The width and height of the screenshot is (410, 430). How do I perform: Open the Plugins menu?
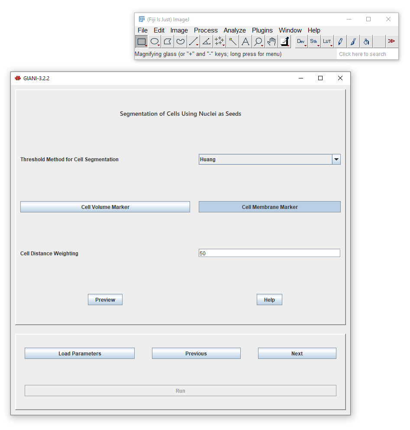point(262,30)
